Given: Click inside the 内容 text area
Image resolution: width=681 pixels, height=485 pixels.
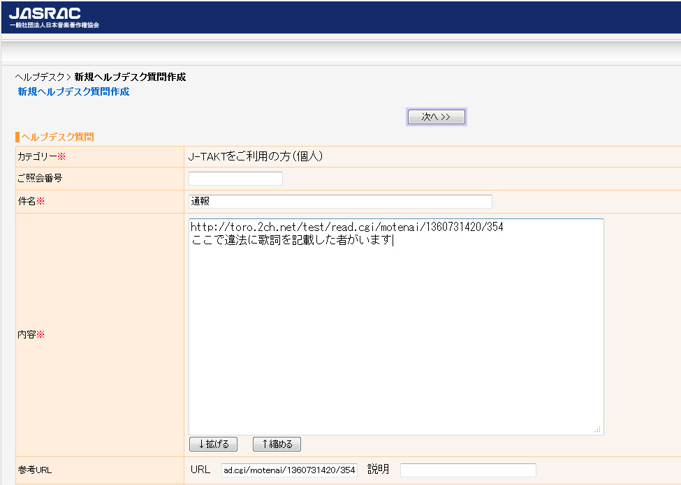Looking at the screenshot, I should point(396,327).
